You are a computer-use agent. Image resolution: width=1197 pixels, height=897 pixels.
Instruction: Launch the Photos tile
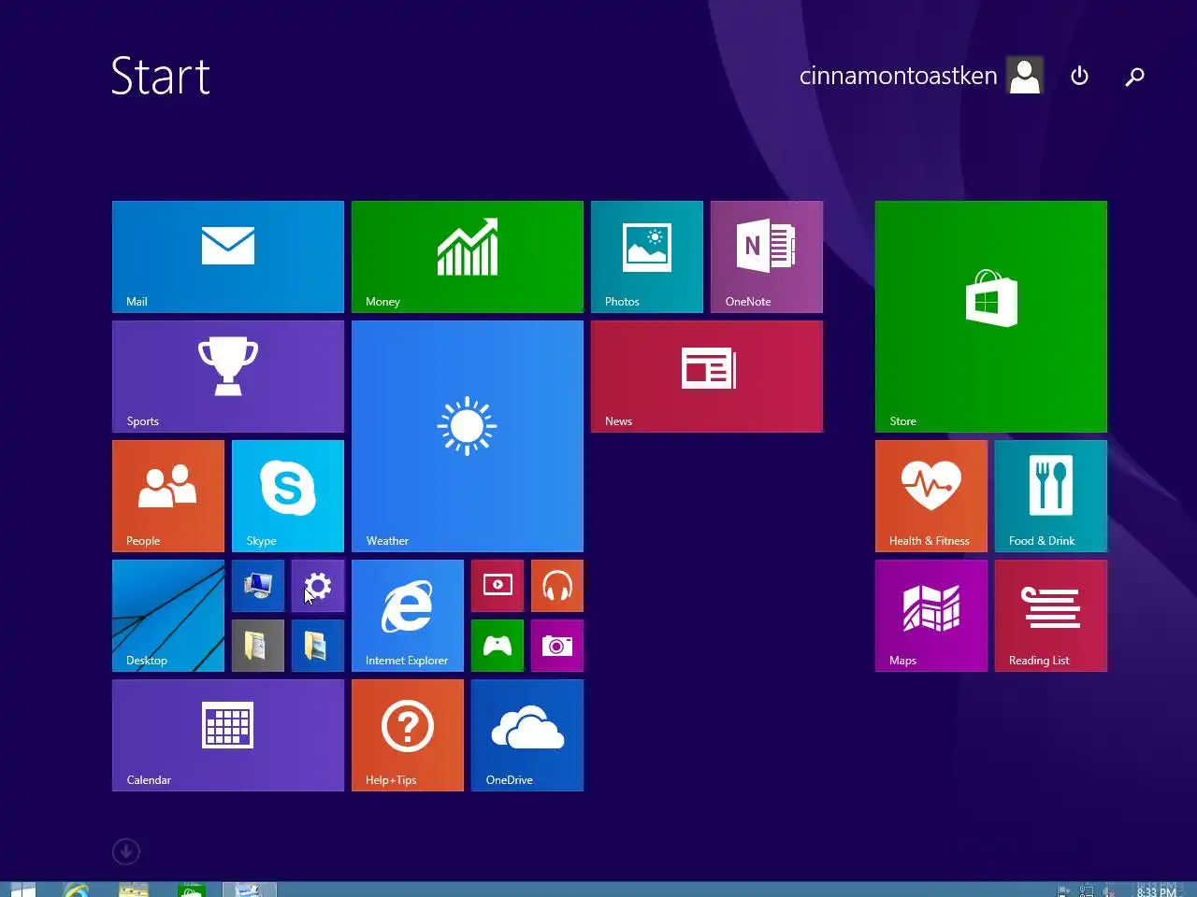tap(647, 257)
